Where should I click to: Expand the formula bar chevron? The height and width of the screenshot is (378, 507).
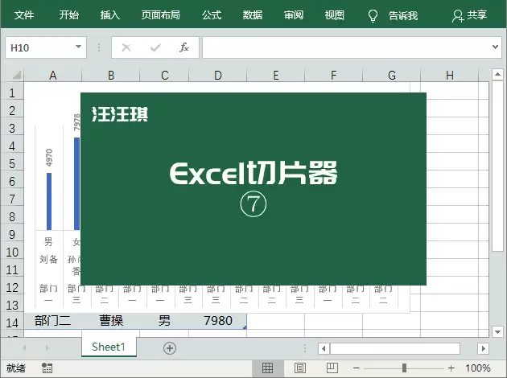click(495, 47)
